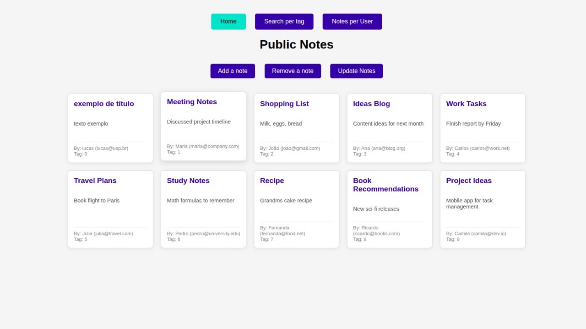
Task: Click 'Tag: 7' on Recipe card
Action: point(267,239)
